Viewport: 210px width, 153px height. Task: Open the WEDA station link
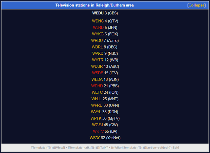[x=97, y=79]
